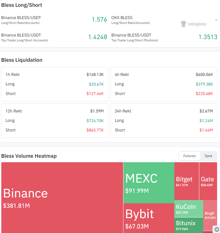Image resolution: width=220 pixels, height=233 pixels.
Task: Click Top Trader Accounts ratio 1.4248
Action: (98, 37)
